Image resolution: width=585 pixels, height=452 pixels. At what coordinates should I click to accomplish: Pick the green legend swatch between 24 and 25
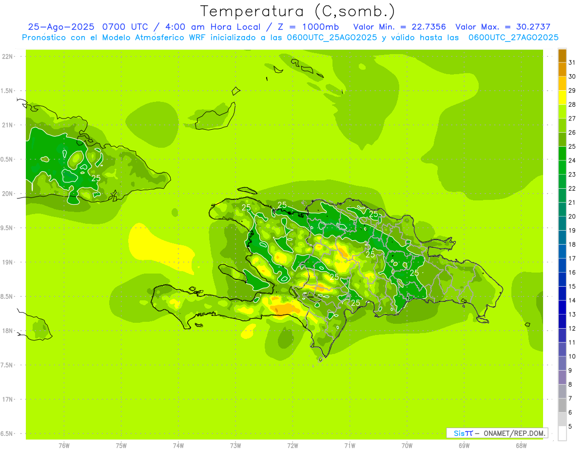(562, 154)
